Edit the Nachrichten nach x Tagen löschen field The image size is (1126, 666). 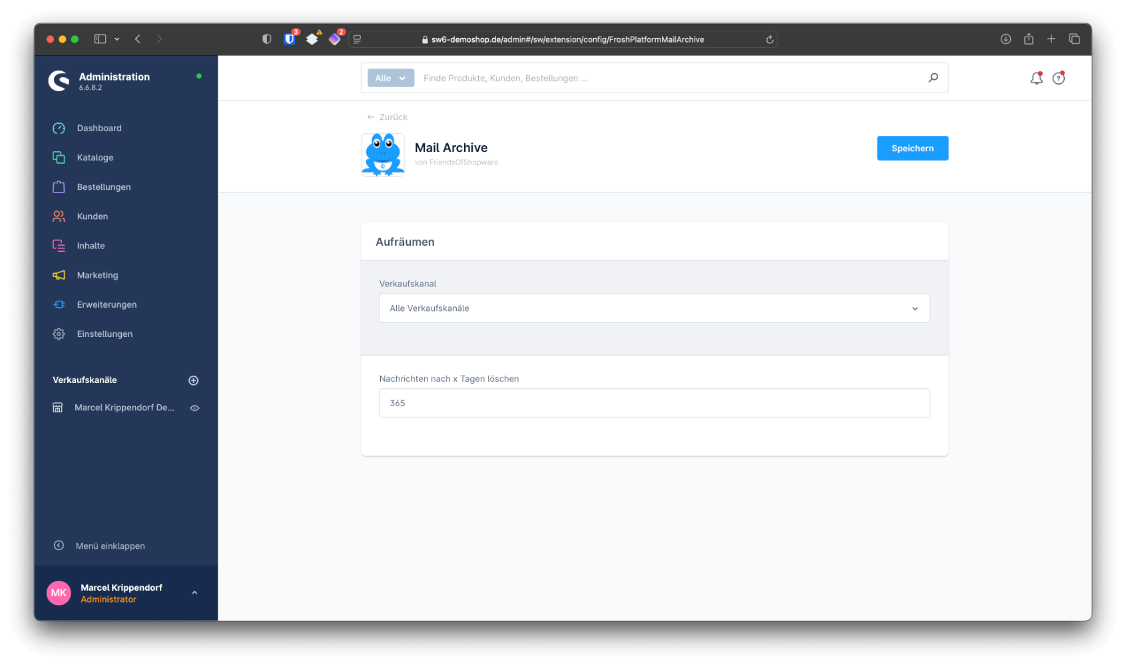coord(655,403)
